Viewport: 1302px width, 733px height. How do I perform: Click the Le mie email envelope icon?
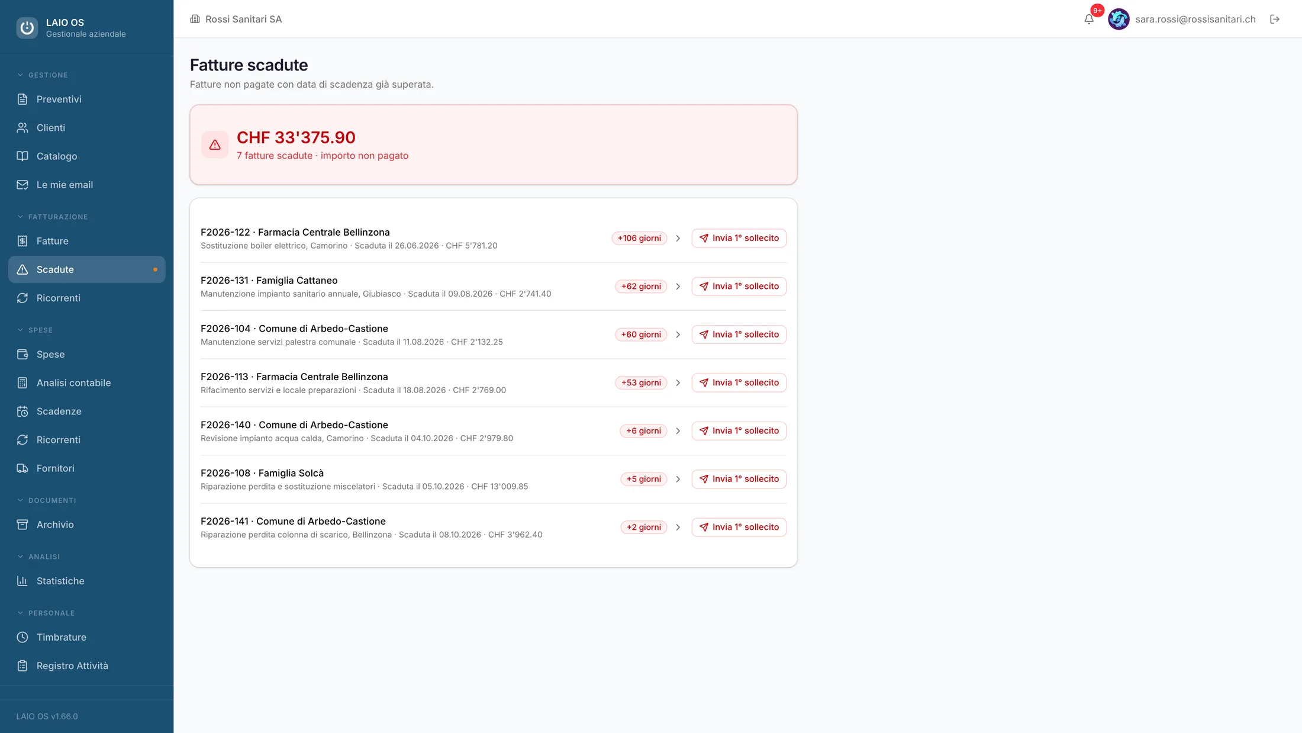point(22,184)
